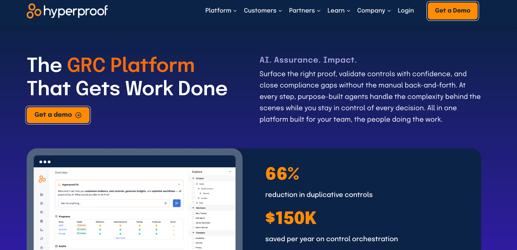Collapse the Members section
The width and height of the screenshot is (517, 250).
tap(193, 208)
